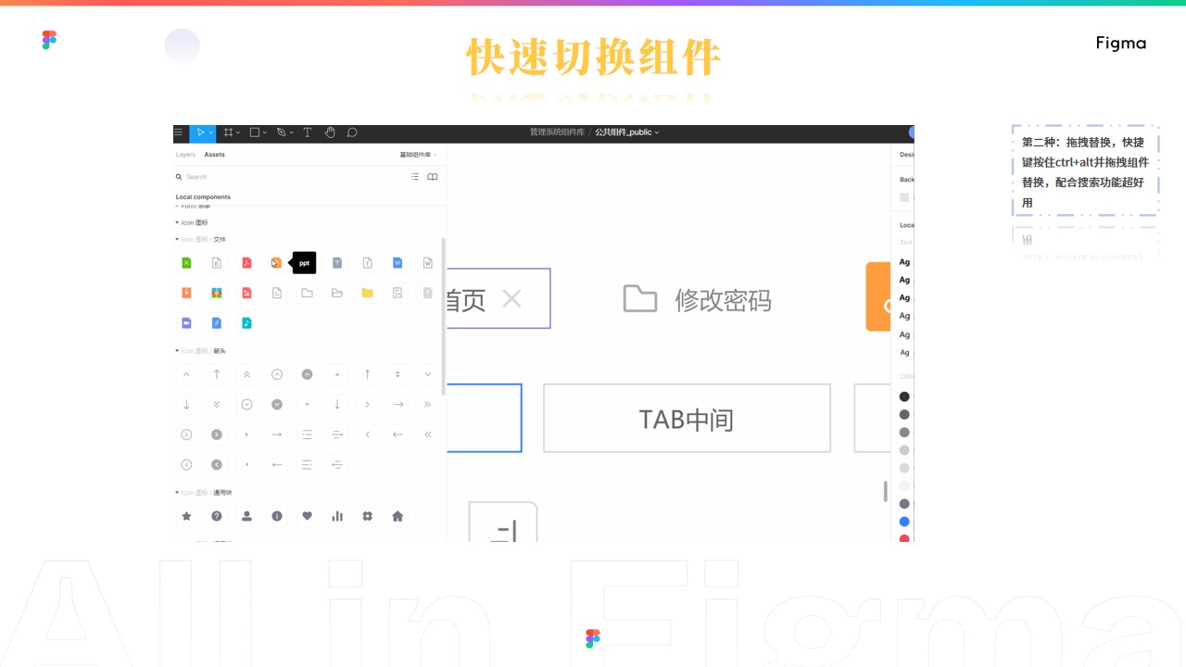This screenshot has height=667, width=1186.
Task: Pick the red PDF file icon component
Action: (246, 263)
